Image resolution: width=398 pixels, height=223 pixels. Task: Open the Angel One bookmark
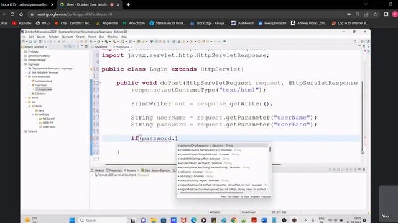pyautogui.click(x=106, y=23)
